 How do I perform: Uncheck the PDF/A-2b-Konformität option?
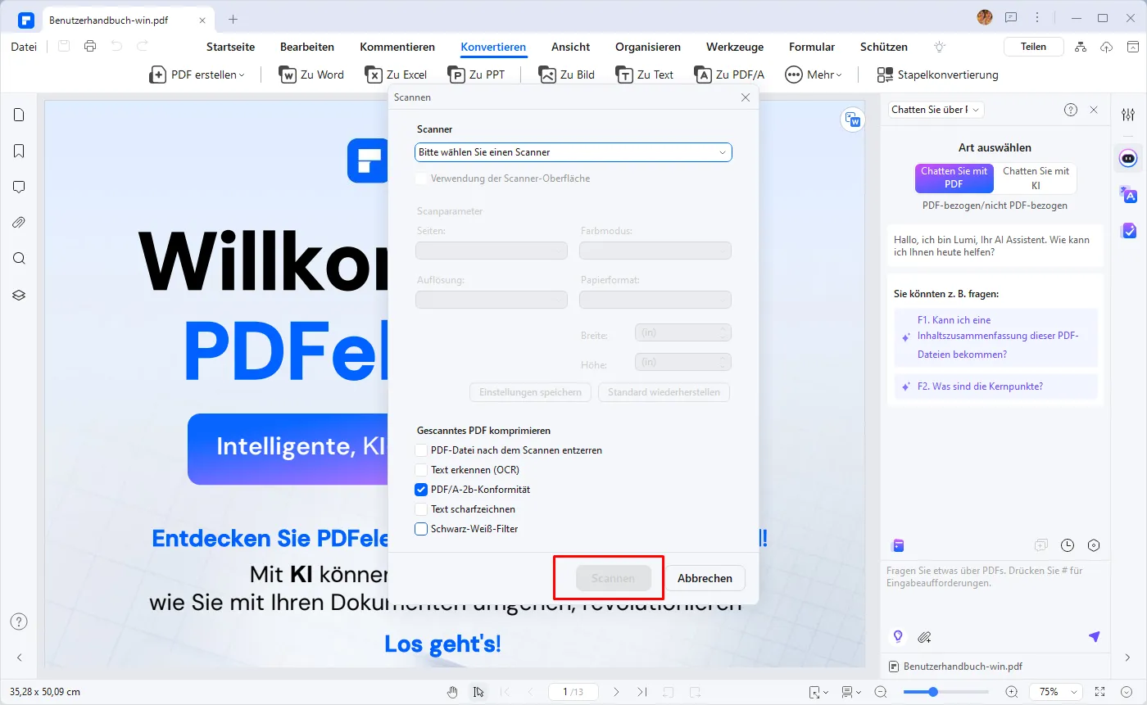(x=420, y=489)
